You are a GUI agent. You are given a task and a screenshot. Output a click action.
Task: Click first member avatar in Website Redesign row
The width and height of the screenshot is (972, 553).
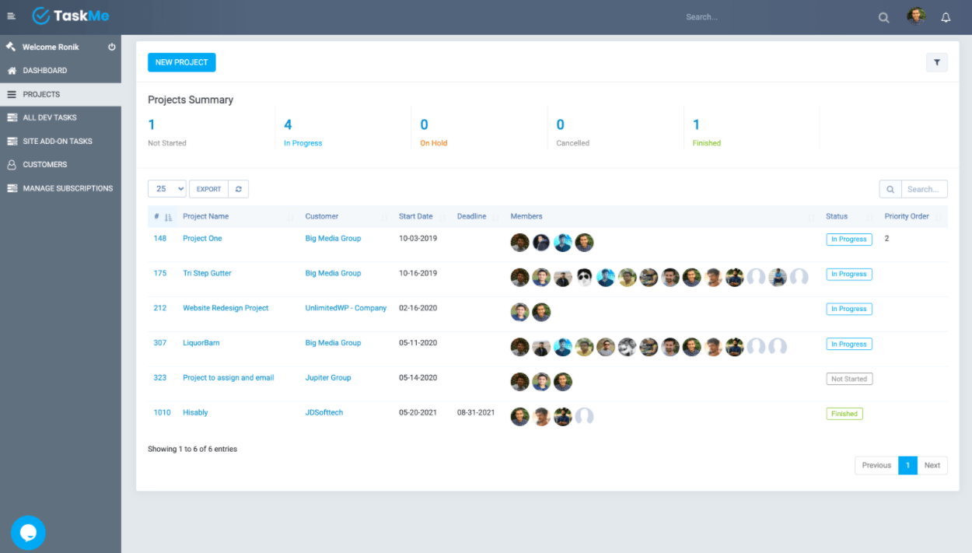pyautogui.click(x=520, y=312)
